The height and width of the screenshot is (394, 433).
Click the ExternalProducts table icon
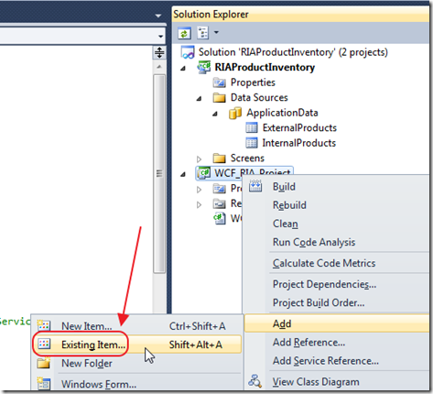(x=252, y=127)
